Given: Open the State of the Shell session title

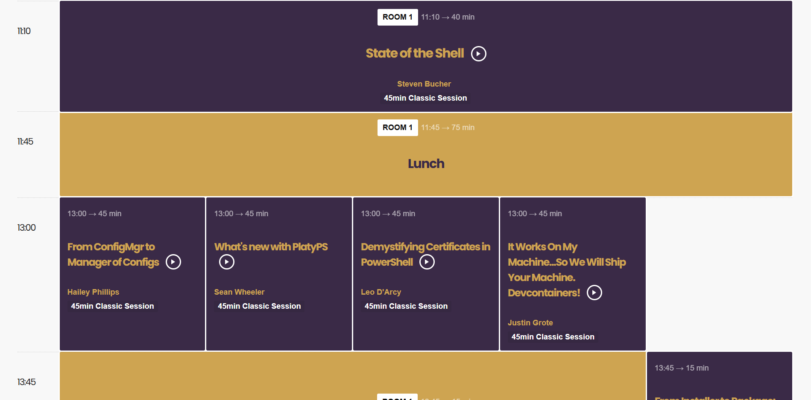Looking at the screenshot, I should (x=415, y=53).
